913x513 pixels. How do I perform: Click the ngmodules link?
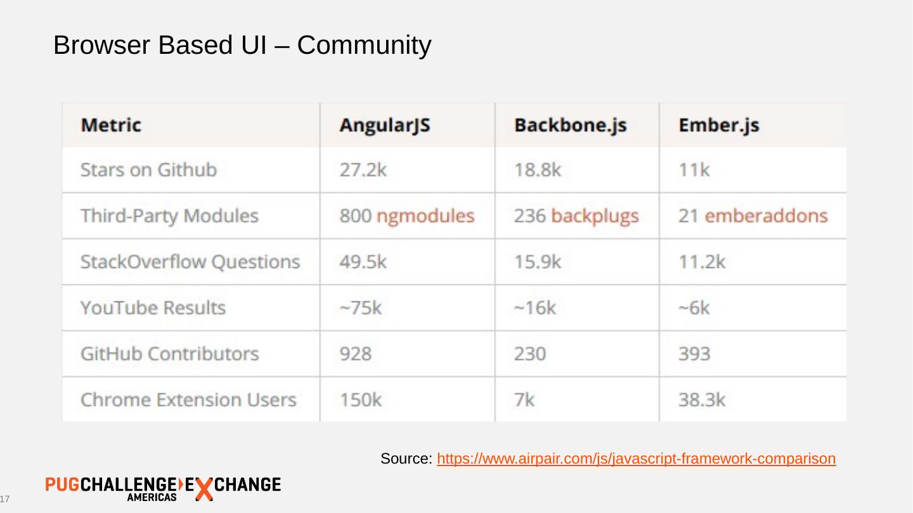(425, 216)
